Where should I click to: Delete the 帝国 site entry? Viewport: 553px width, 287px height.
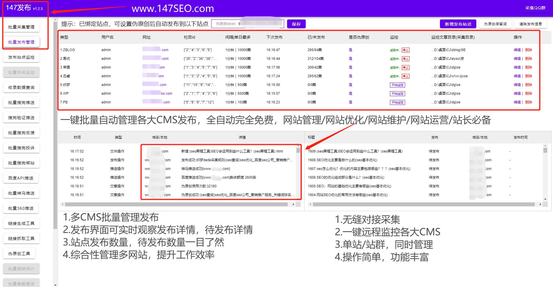point(529,67)
